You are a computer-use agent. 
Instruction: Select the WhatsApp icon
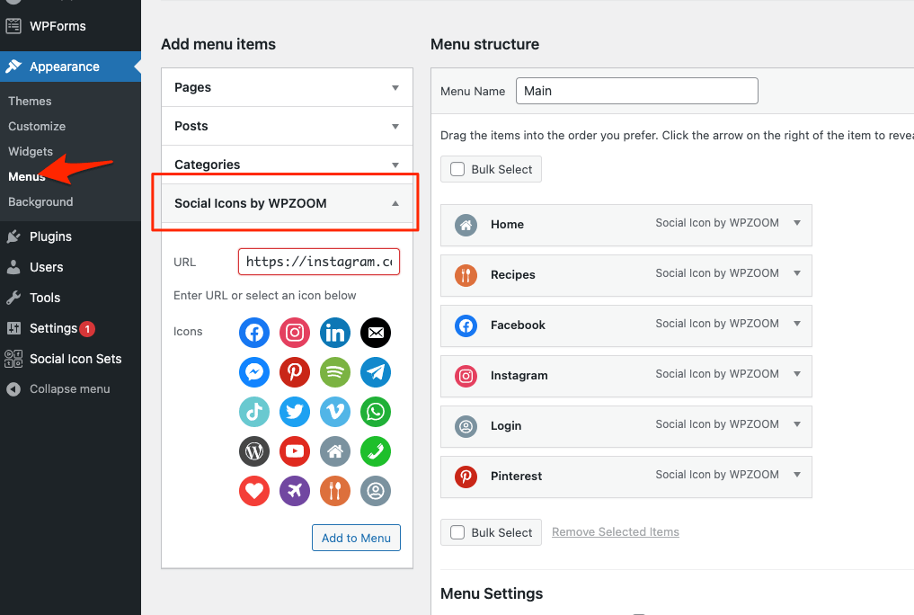376,412
